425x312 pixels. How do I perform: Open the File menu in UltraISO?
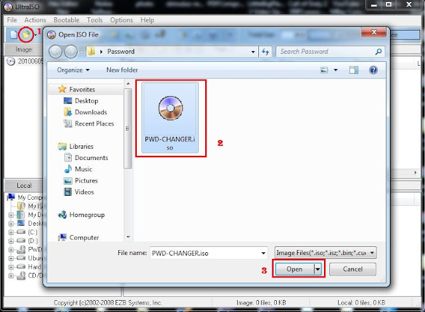[12, 20]
